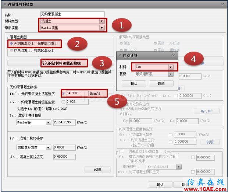Toggle the 约束混凝土极限应变 group checkbox
228x192 pixels.
121,151
